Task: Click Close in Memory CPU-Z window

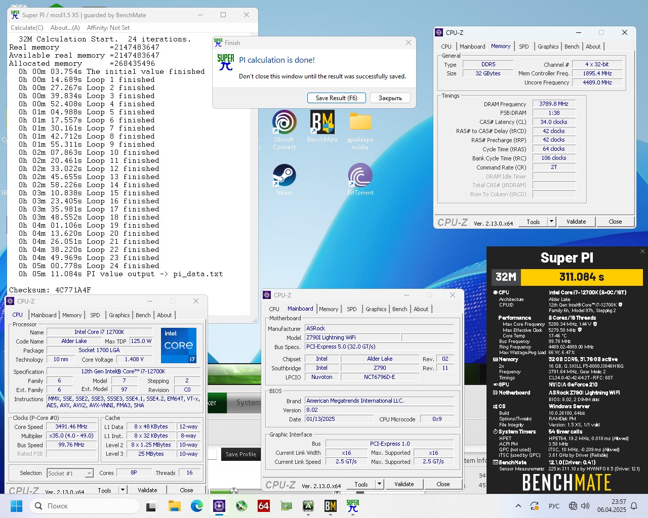Action: click(x=615, y=222)
